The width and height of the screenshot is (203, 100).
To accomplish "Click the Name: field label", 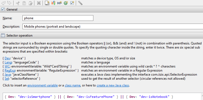I will tap(7, 18).
